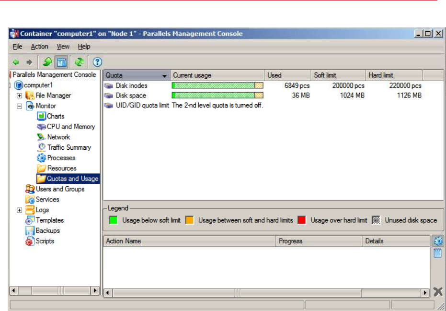The height and width of the screenshot is (311, 446).
Task: Click the Soft limit column header
Action: pyautogui.click(x=338, y=75)
